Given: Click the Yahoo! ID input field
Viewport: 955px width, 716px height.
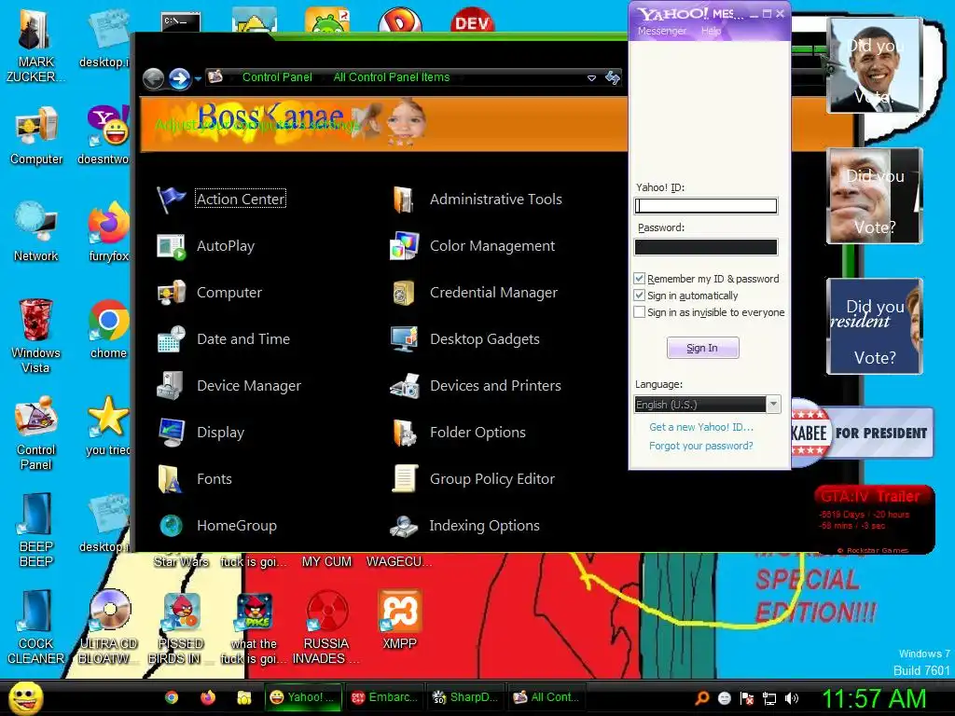Looking at the screenshot, I should pyautogui.click(x=706, y=206).
